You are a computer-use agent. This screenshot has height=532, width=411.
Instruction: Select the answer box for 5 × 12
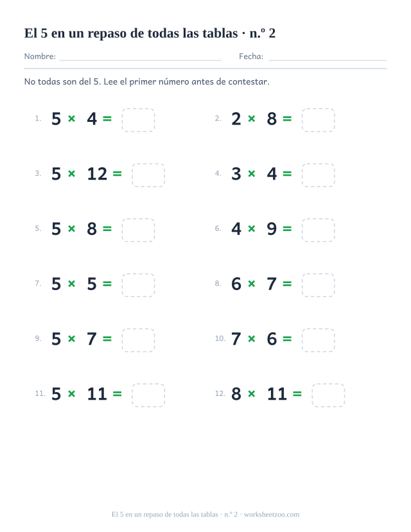[148, 175]
